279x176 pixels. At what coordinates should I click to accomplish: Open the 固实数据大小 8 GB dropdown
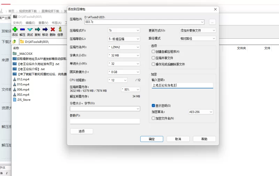point(124,72)
